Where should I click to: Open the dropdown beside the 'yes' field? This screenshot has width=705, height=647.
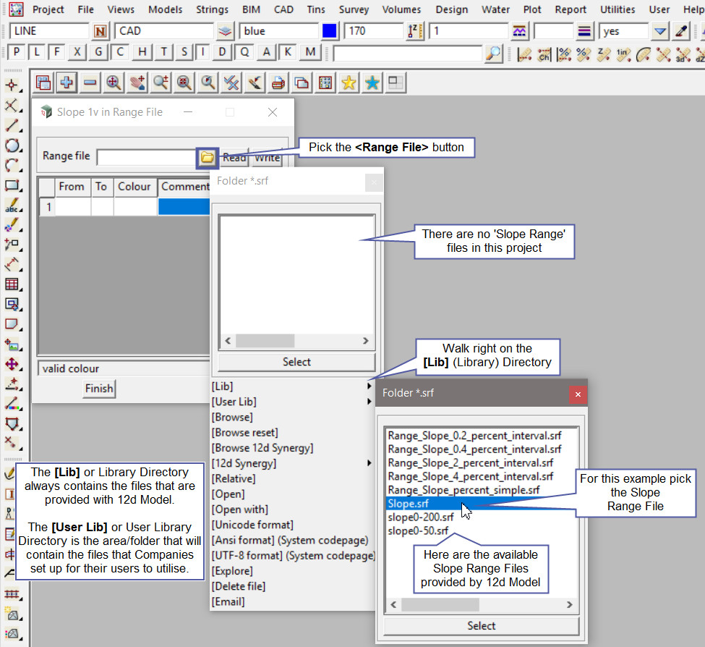click(x=659, y=32)
